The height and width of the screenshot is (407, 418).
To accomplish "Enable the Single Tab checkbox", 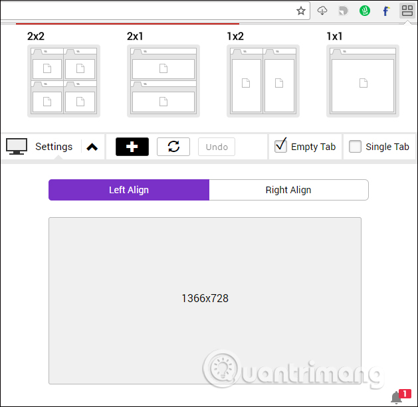I will (x=355, y=147).
